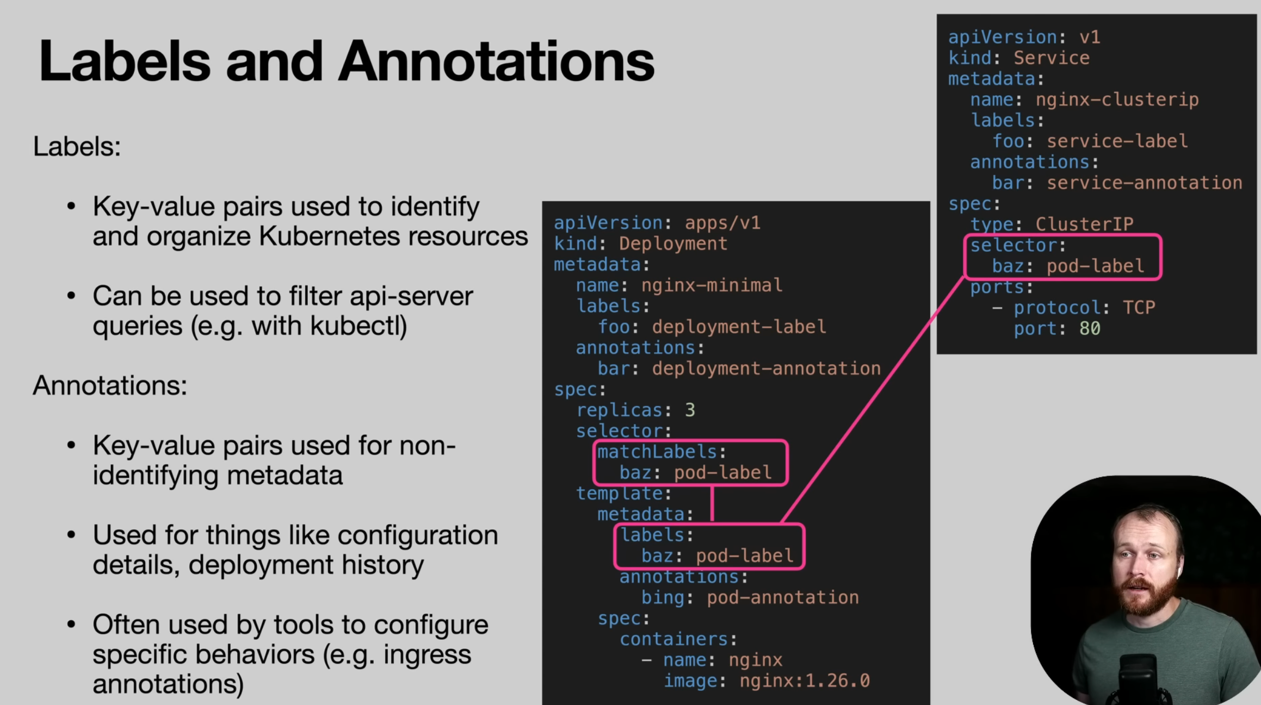This screenshot has height=705, width=1261.
Task: Click the presenter webcam video bubble
Action: click(1146, 590)
